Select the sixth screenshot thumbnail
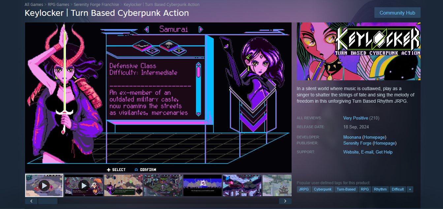 (242, 186)
